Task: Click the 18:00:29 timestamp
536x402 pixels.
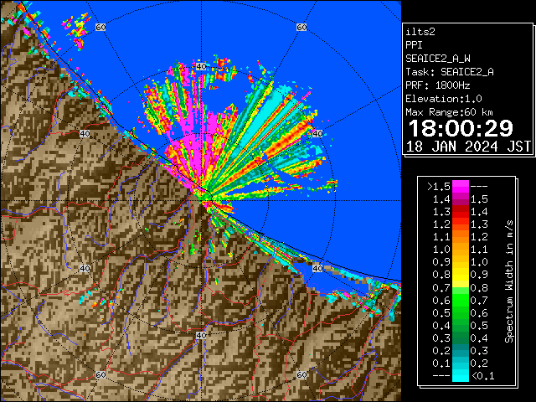Action: pos(461,128)
